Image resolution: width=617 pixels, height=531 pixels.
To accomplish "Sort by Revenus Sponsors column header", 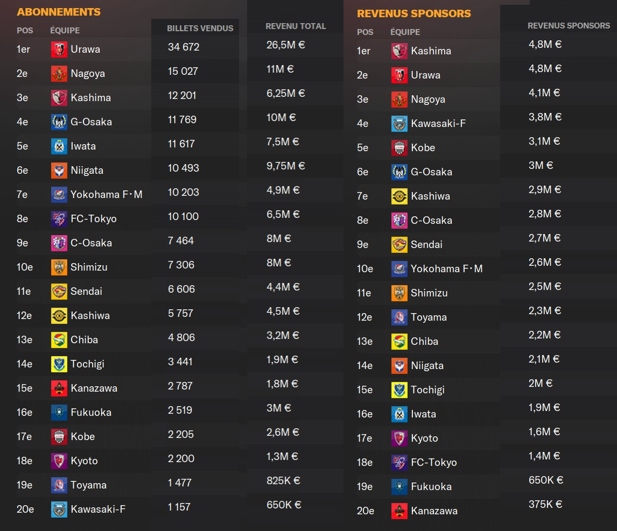I will point(569,26).
